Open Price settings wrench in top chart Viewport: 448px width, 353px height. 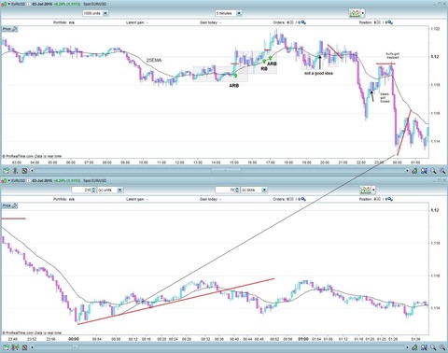click(x=14, y=29)
